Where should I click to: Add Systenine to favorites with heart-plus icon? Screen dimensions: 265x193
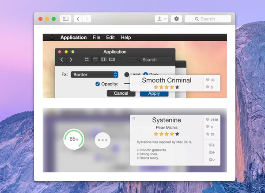click(x=212, y=145)
